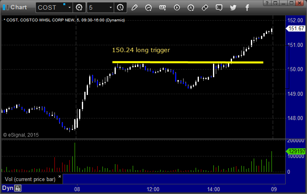This screenshot has height=194, width=307.
Task: Click the 150.24 long trigger annotation text
Action: coord(141,50)
